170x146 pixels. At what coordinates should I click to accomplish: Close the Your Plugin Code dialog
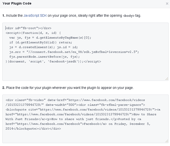tap(167, 4)
